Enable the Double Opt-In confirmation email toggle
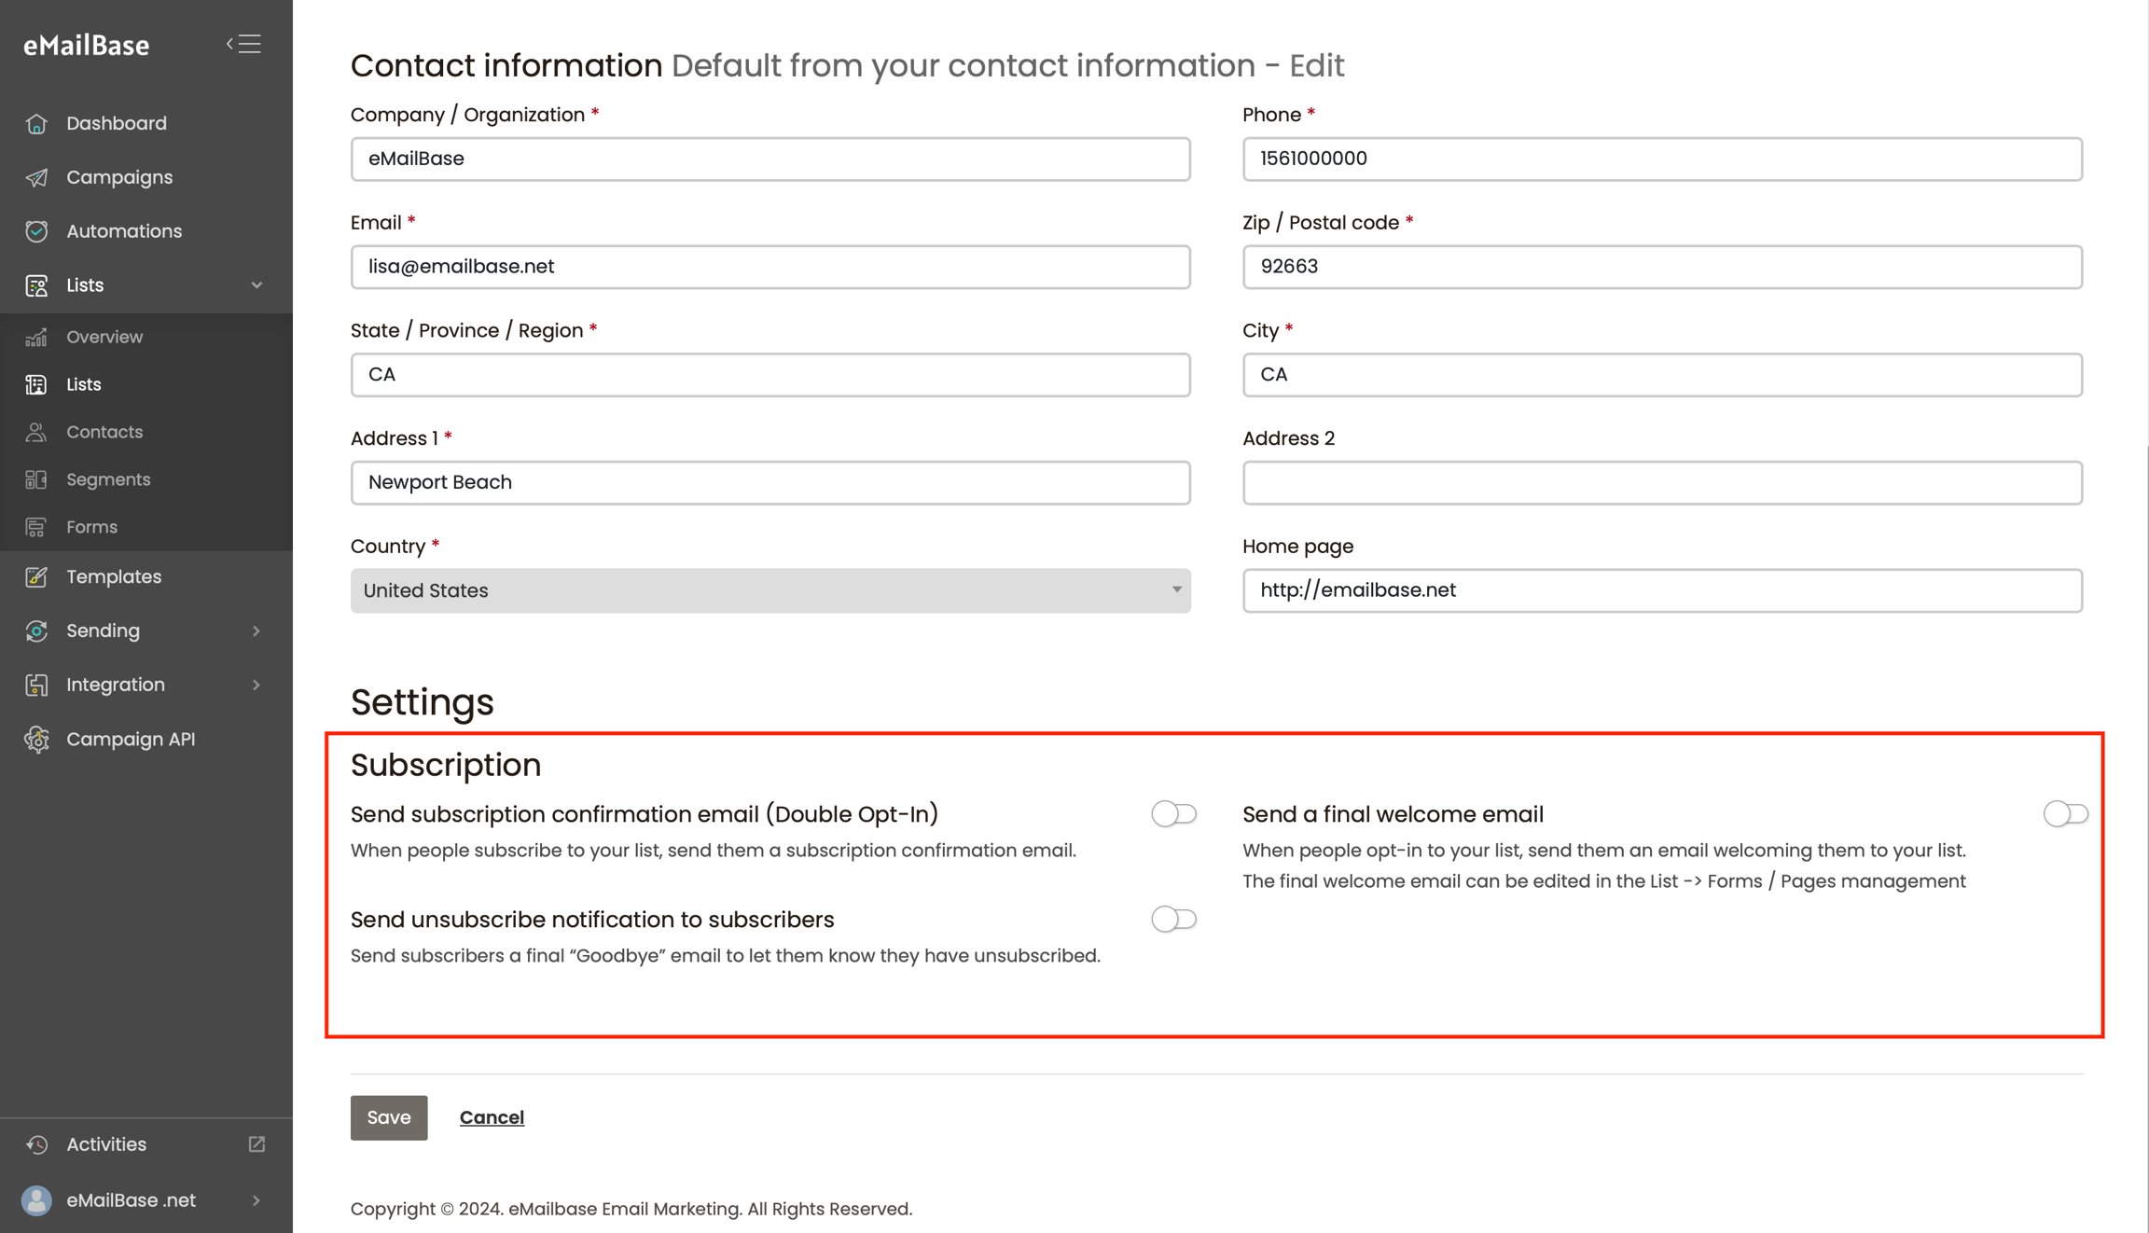Viewport: 2149px width, 1233px height. (x=1172, y=814)
